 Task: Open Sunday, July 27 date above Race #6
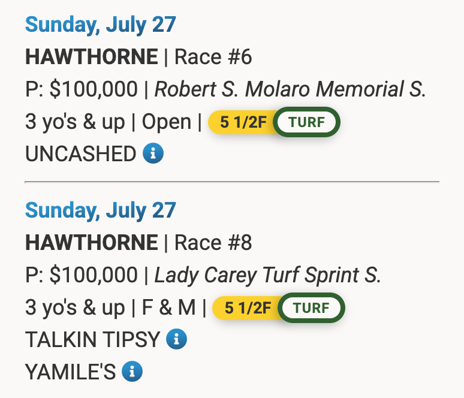tap(101, 25)
